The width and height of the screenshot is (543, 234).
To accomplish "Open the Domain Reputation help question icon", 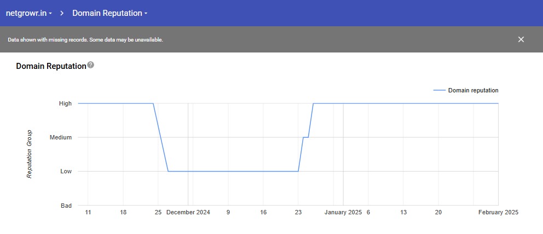I will tap(91, 65).
